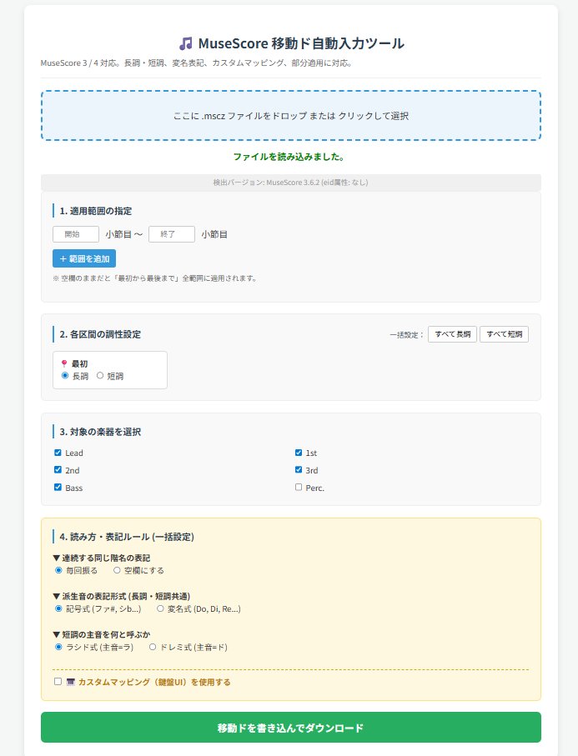
Task: Select the 長調 radio for 最初
Action: click(x=65, y=376)
